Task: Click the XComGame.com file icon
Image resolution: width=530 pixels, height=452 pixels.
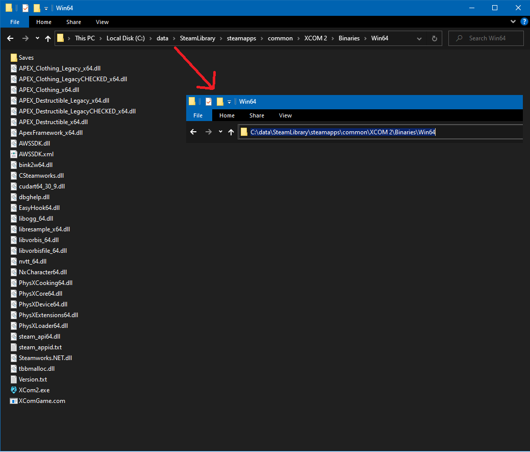Action: (14, 401)
